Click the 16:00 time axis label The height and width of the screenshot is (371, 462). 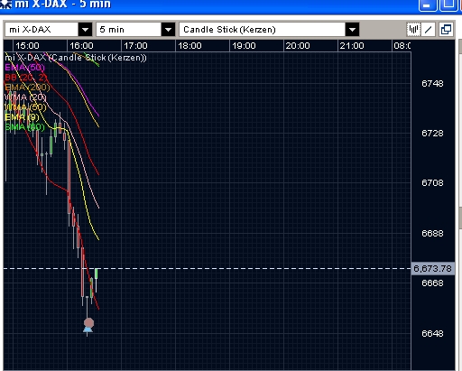click(x=81, y=46)
